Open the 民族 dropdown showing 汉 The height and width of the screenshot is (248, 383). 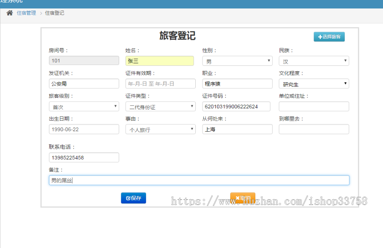pyautogui.click(x=314, y=61)
